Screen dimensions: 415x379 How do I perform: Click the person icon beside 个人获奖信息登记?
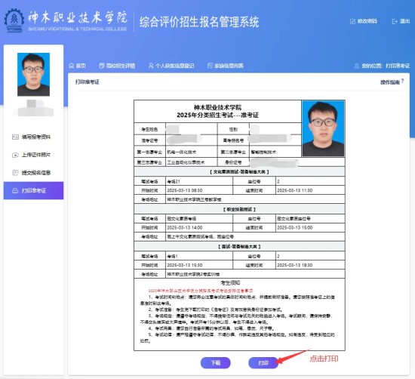coord(151,66)
